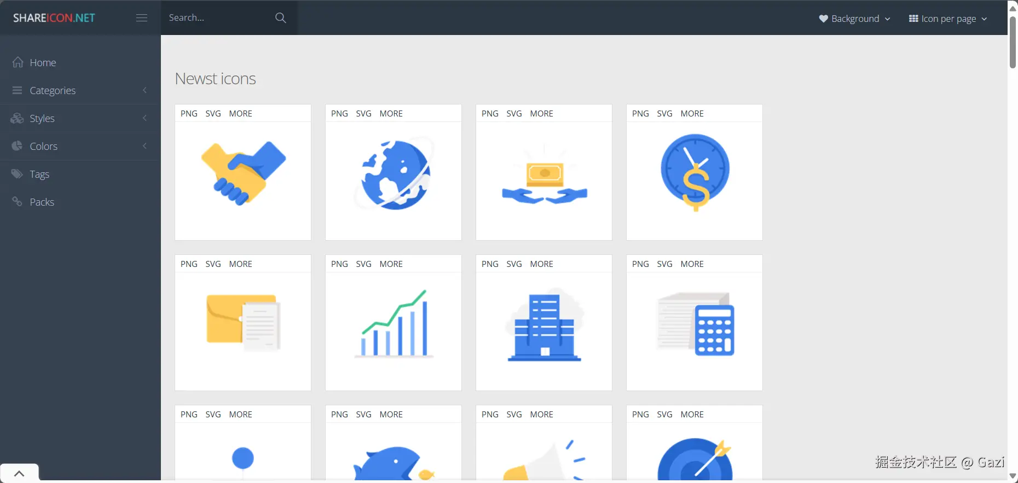The width and height of the screenshot is (1018, 483).
Task: Open the handshake icon thumbnail
Action: pos(243,173)
